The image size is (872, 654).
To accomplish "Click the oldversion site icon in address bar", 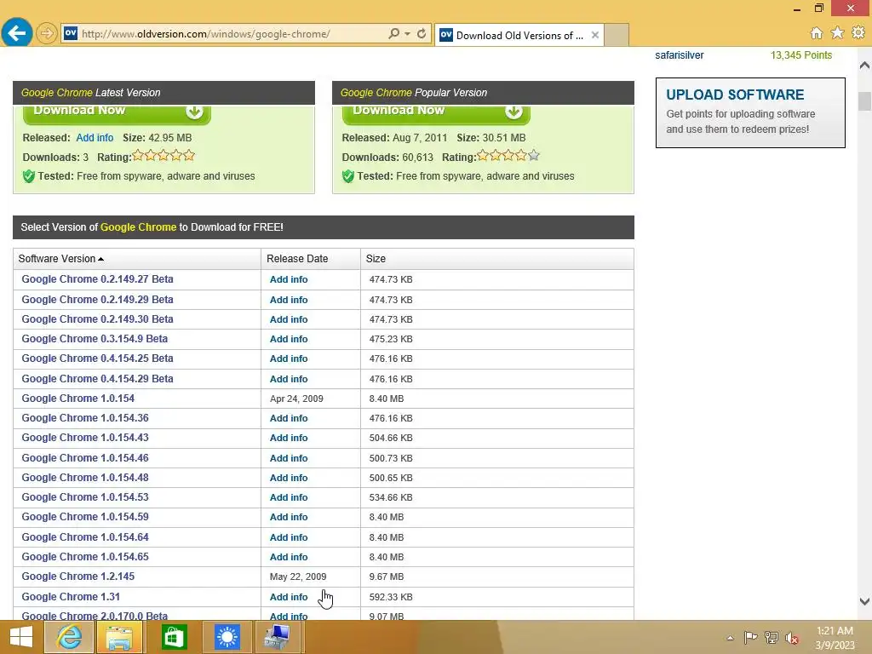I will tap(71, 33).
